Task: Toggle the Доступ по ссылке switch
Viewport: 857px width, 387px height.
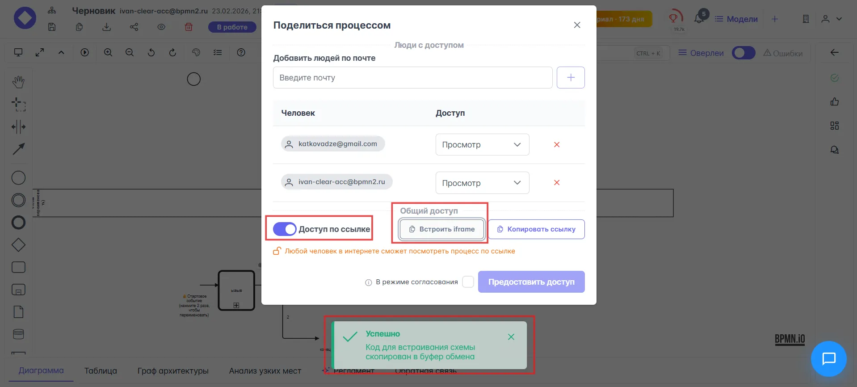Action: pyautogui.click(x=285, y=229)
